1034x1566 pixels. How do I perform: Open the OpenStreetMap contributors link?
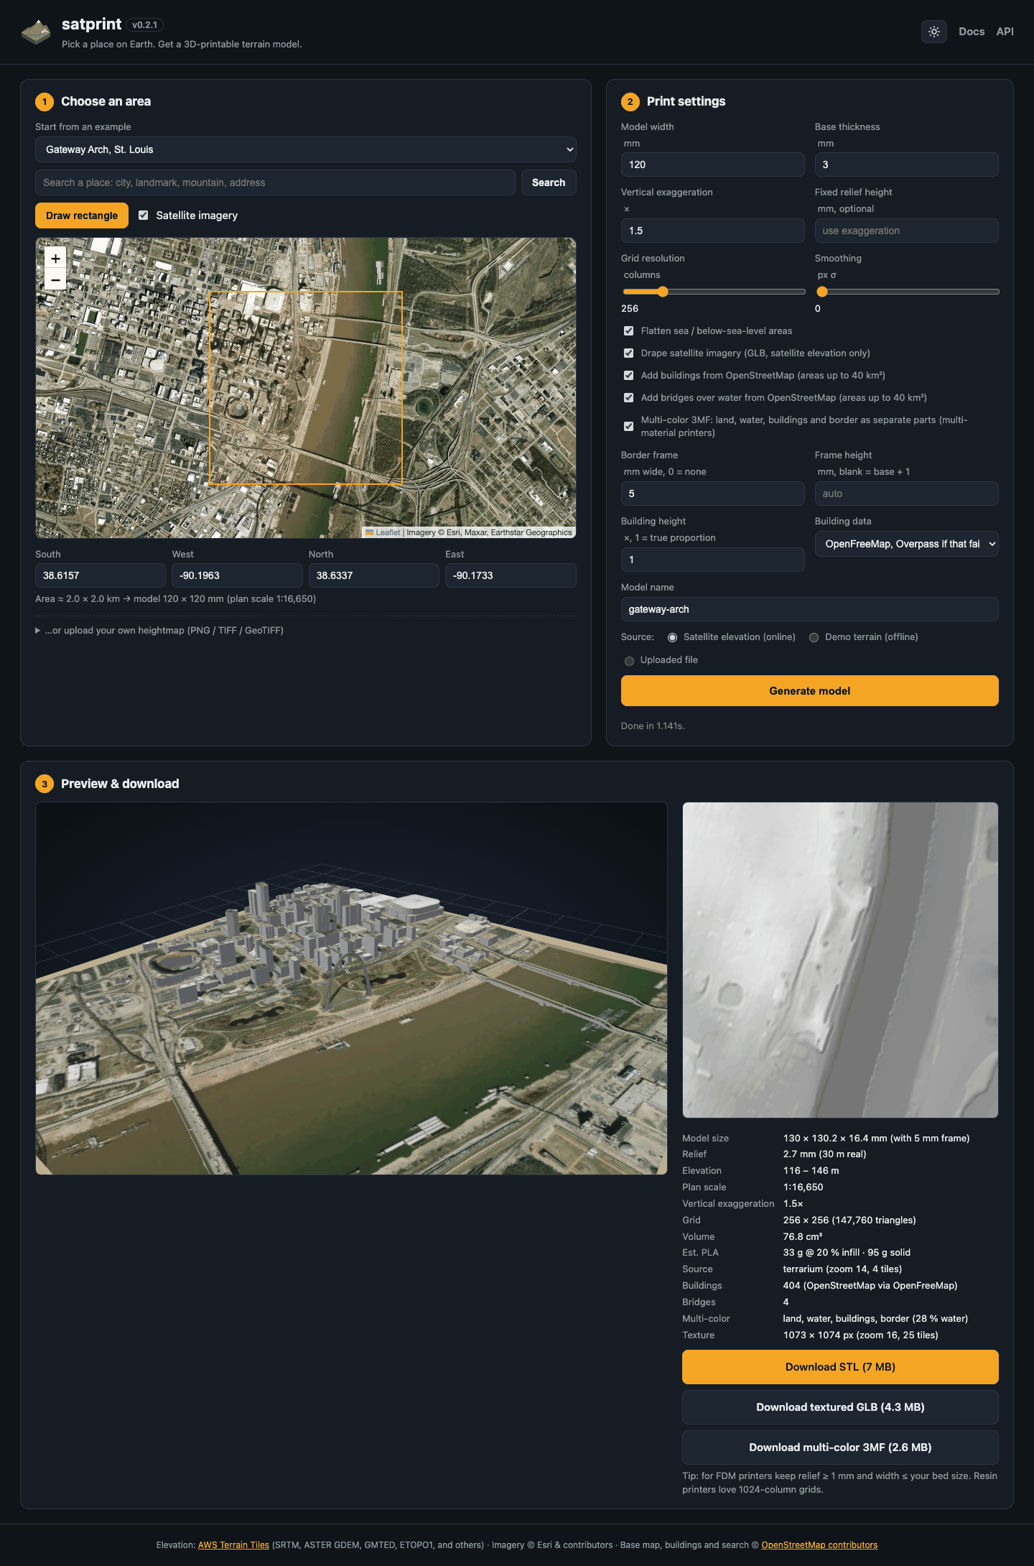click(819, 1545)
